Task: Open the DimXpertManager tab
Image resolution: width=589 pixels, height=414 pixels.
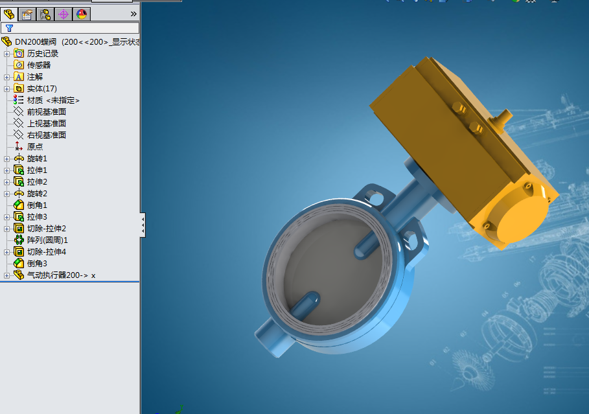Action: point(64,14)
